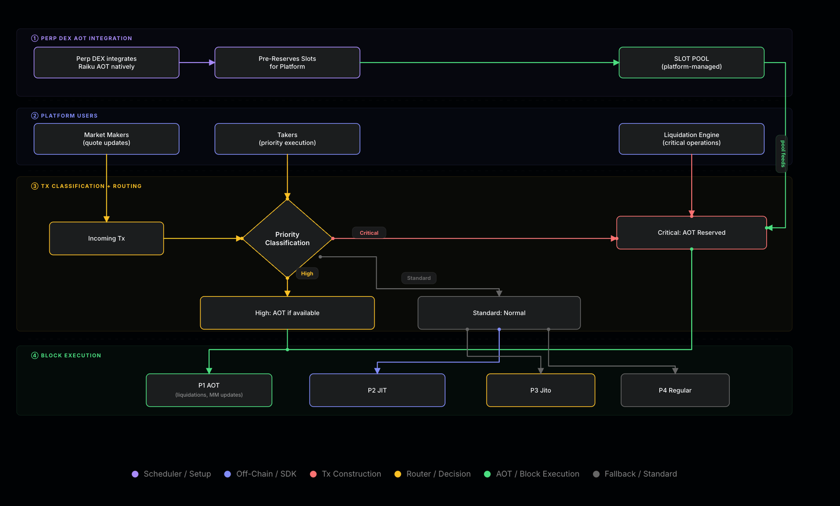Select the SLOT POOL platform-managed node
Image resolution: width=840 pixels, height=506 pixels.
point(692,62)
